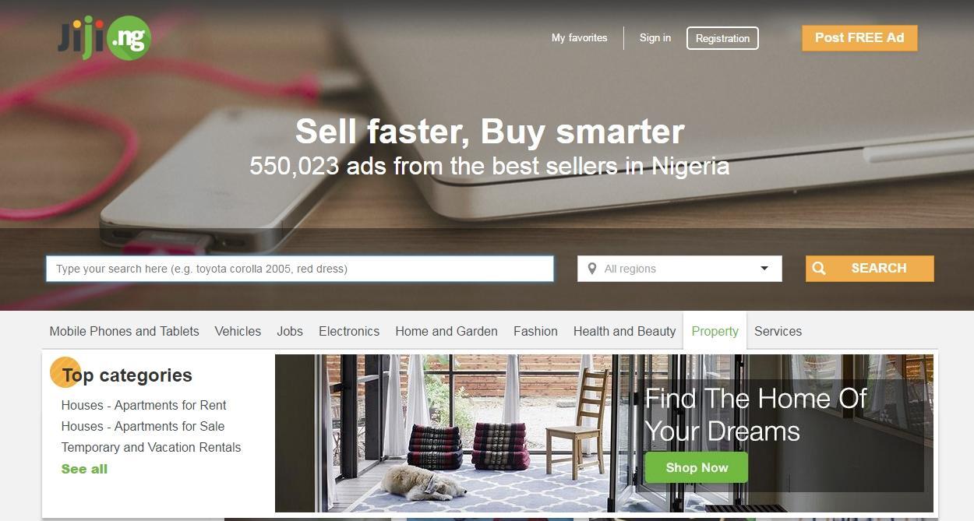Go to Sign in
This screenshot has width=974, height=521.
point(655,37)
